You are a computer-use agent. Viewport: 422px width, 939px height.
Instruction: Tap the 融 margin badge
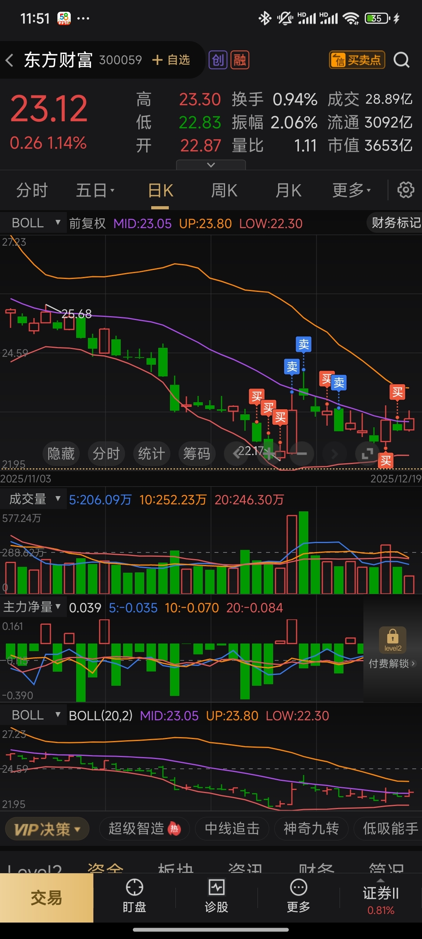240,60
